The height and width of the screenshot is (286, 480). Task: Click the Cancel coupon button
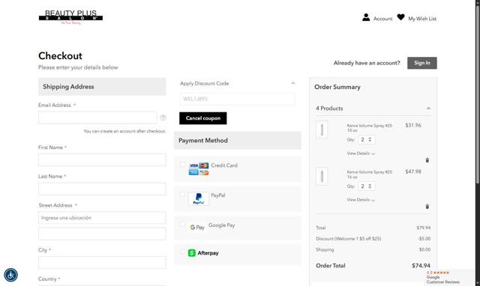point(203,118)
